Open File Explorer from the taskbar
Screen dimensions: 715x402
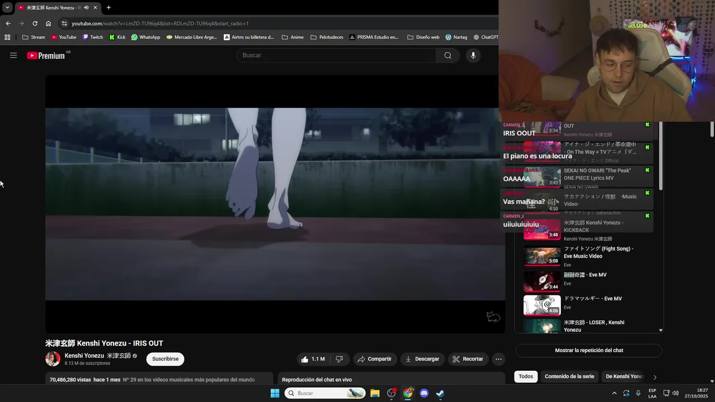click(375, 393)
